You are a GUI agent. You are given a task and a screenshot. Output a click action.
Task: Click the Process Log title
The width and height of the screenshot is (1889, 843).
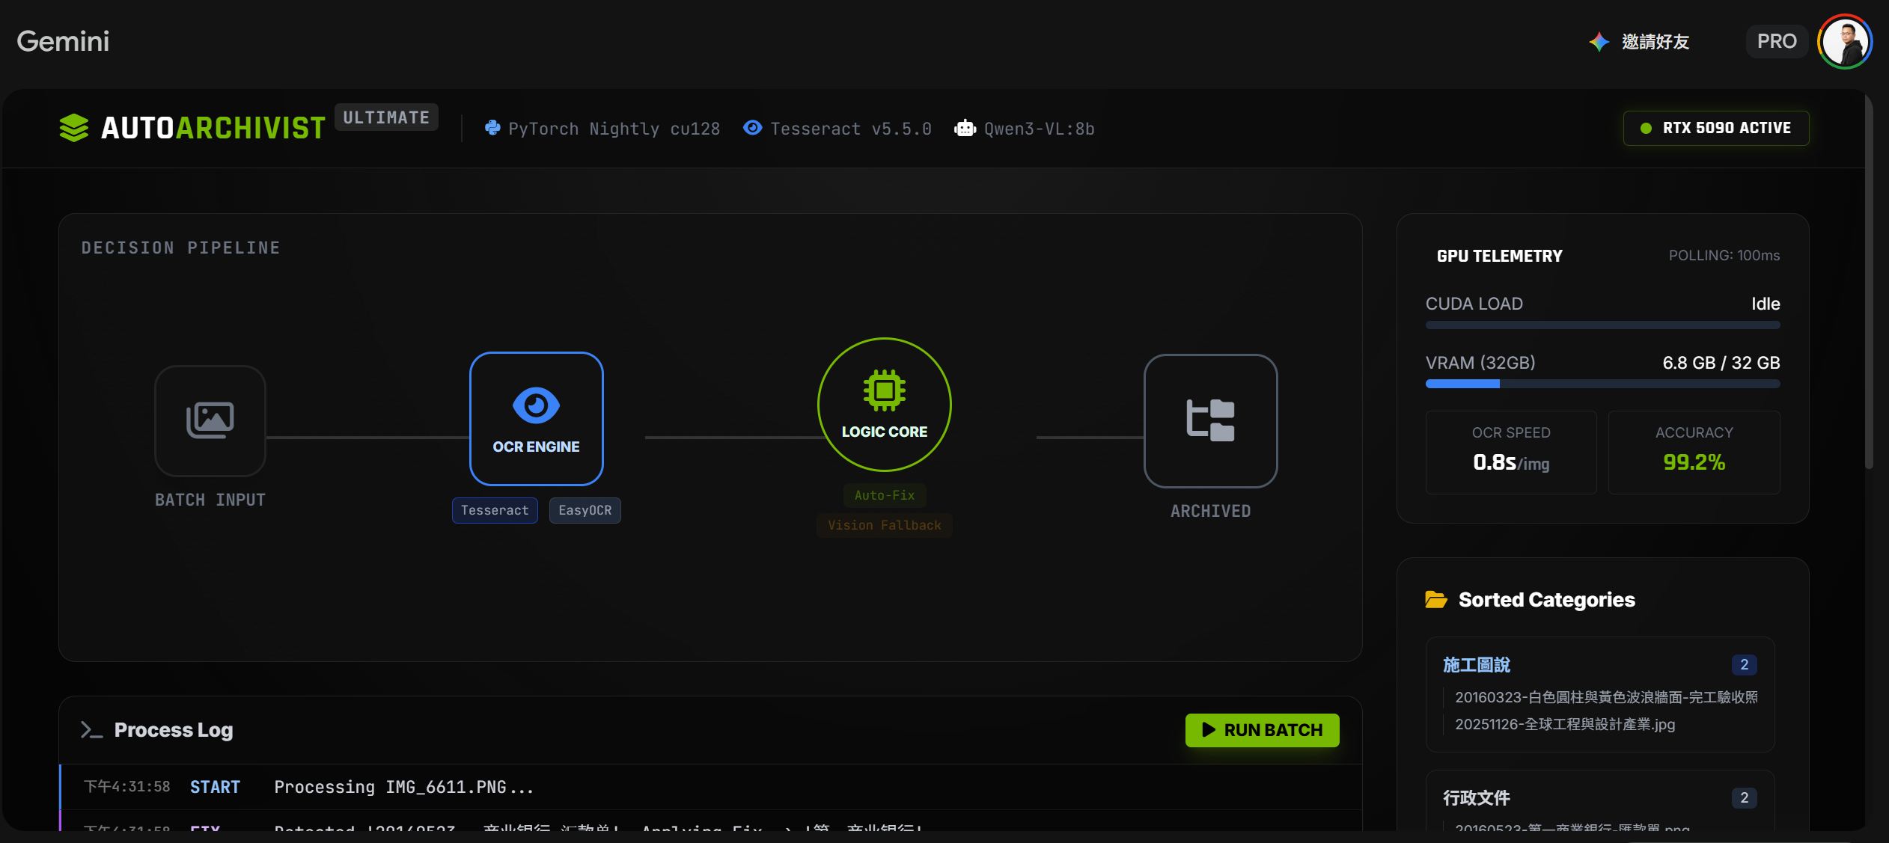(174, 730)
